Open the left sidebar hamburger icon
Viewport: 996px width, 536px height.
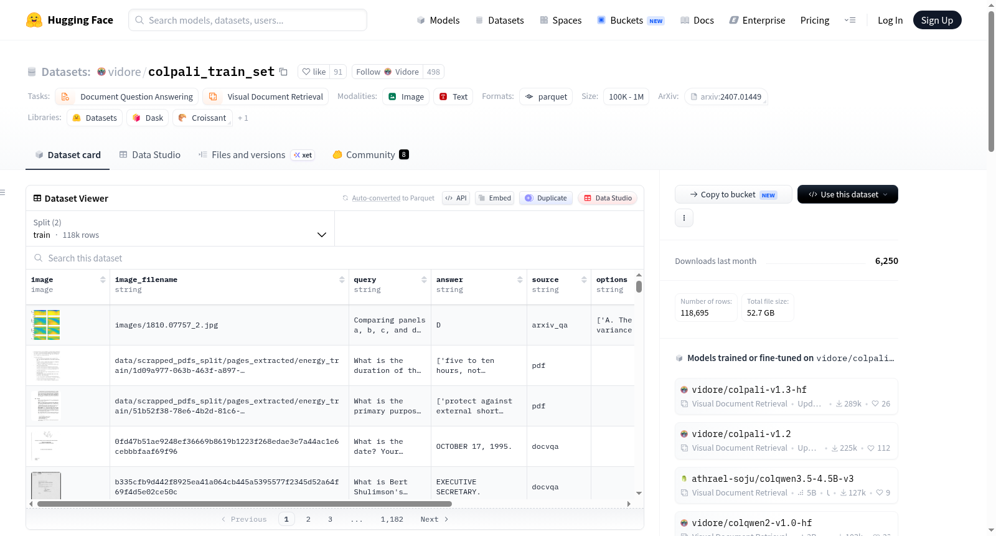tap(2, 192)
